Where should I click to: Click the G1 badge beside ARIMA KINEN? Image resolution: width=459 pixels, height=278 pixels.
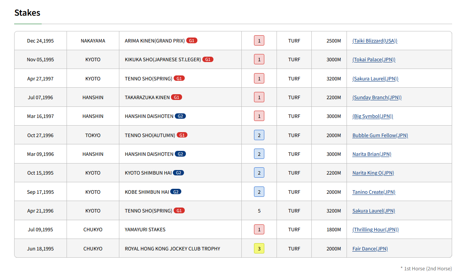coord(192,41)
